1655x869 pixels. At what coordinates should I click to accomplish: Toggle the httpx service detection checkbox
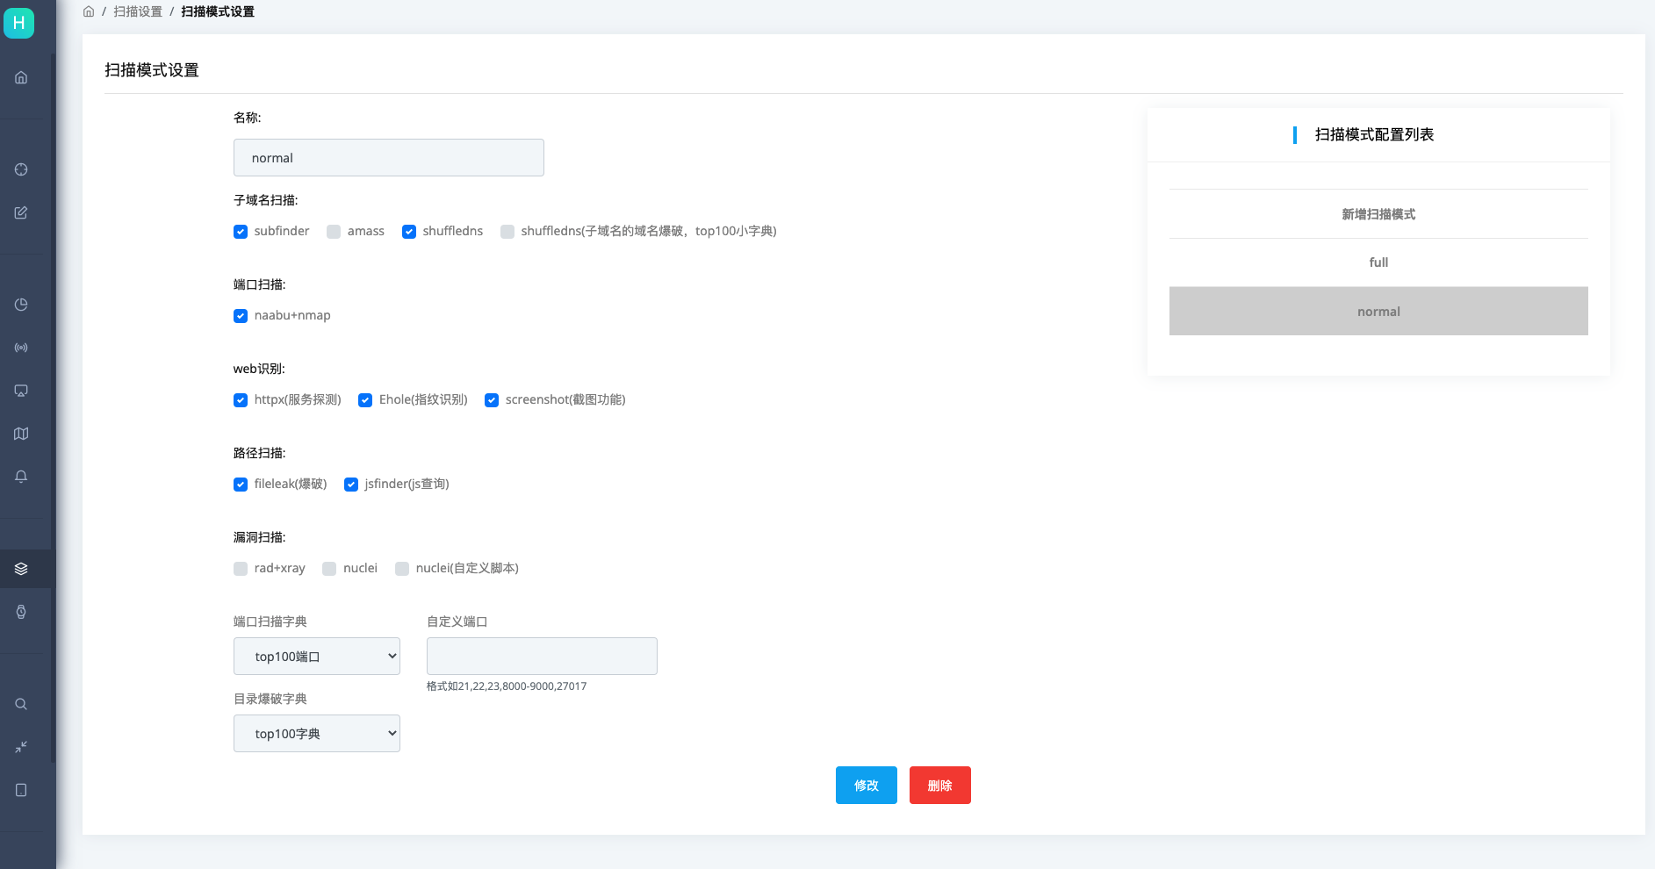[x=241, y=400]
